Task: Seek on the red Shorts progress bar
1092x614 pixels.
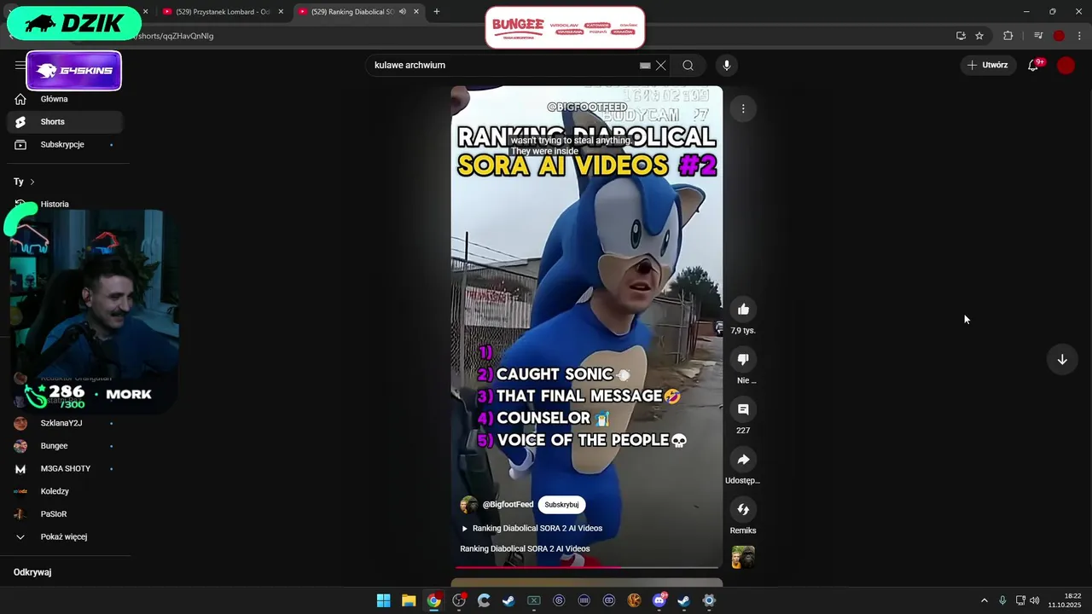Action: pos(587,566)
